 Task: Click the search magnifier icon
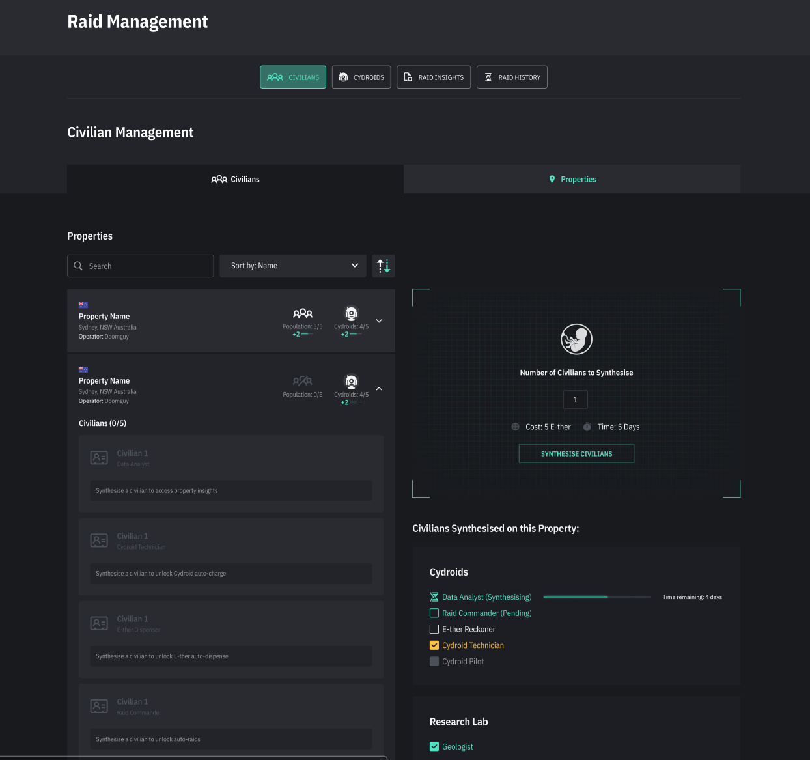point(79,266)
